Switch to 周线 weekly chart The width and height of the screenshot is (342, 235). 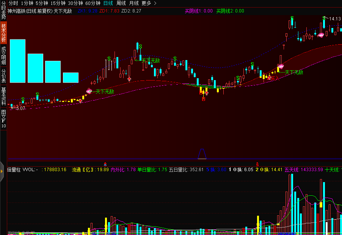pyautogui.click(x=121, y=3)
